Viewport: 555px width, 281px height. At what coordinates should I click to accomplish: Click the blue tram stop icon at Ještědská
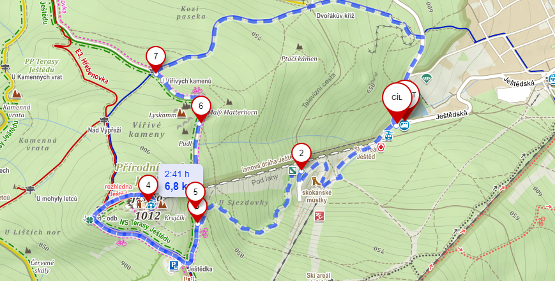[x=404, y=125]
